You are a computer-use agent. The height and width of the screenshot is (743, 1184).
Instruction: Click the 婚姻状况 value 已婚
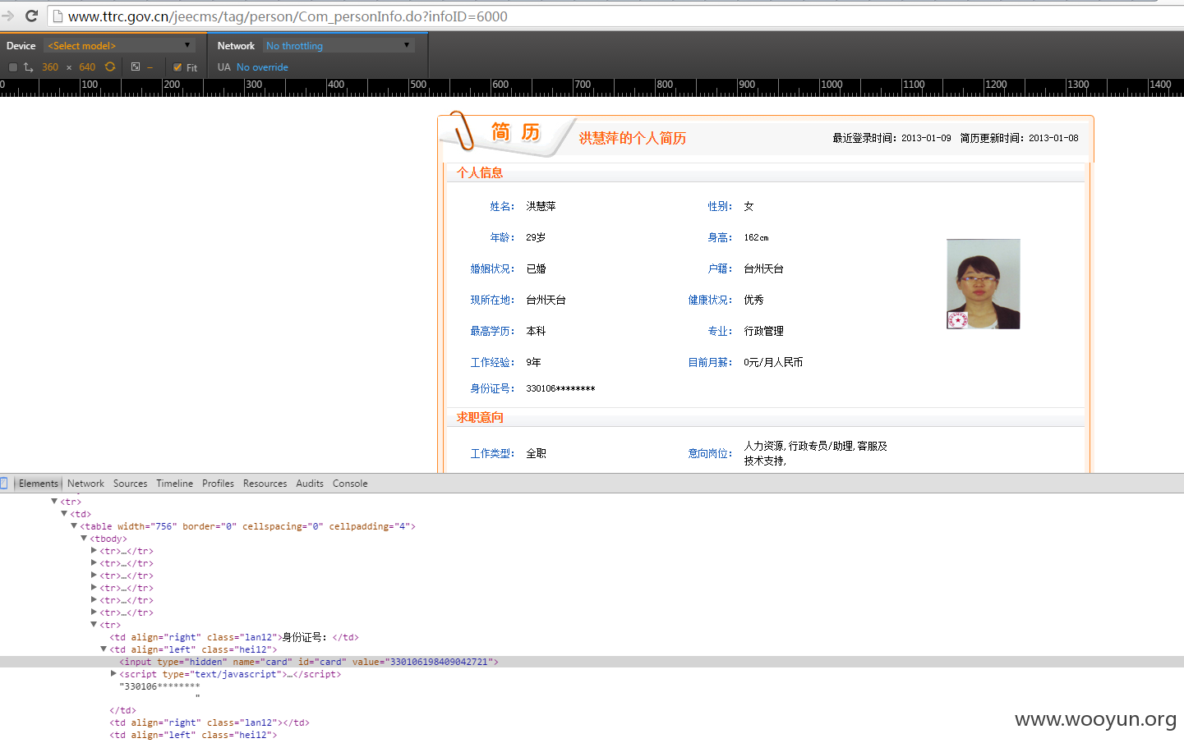pos(536,268)
